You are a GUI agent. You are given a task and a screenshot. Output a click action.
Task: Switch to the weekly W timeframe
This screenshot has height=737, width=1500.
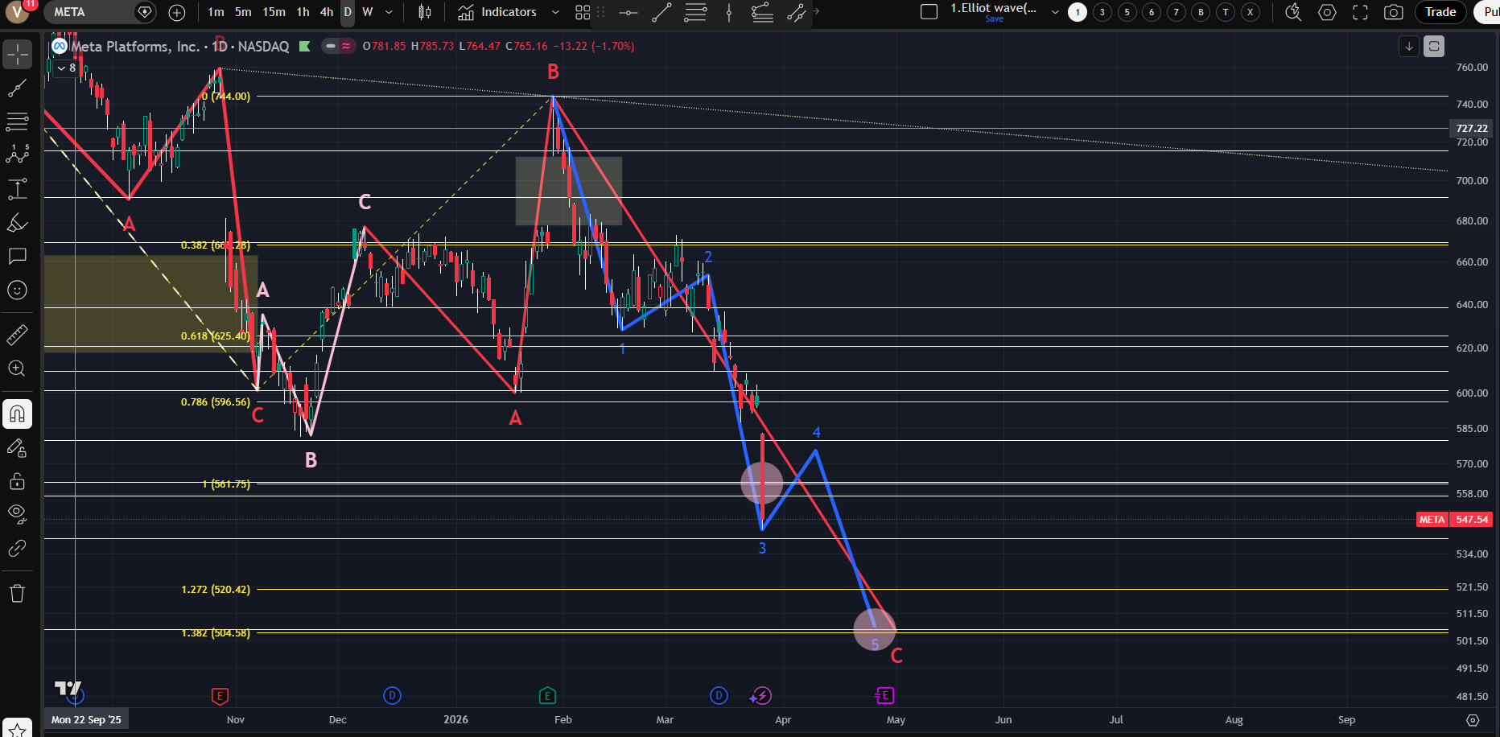click(x=368, y=12)
